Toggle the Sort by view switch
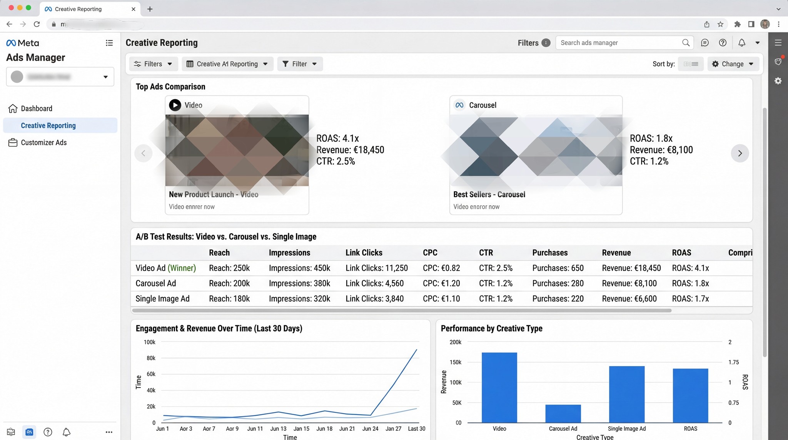This screenshot has width=788, height=440. 691,64
